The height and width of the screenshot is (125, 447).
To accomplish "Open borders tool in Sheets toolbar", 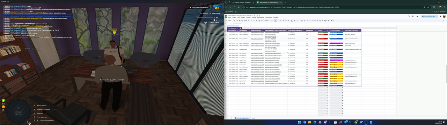I will click(x=294, y=20).
